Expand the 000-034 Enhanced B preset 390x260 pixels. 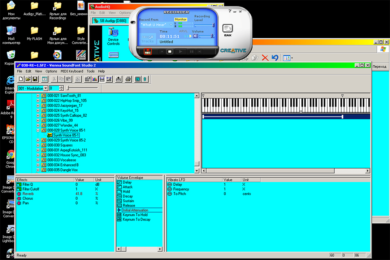pyautogui.click(x=38, y=165)
